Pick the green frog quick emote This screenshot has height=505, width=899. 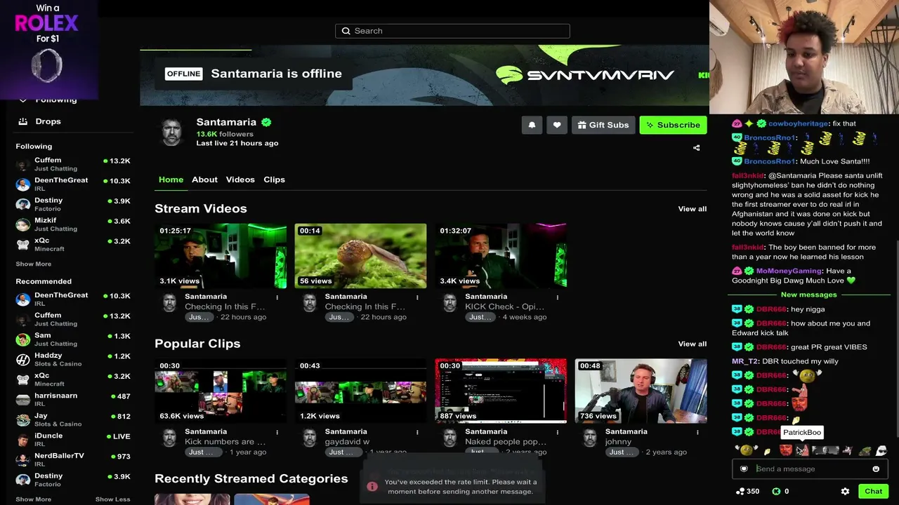click(865, 451)
